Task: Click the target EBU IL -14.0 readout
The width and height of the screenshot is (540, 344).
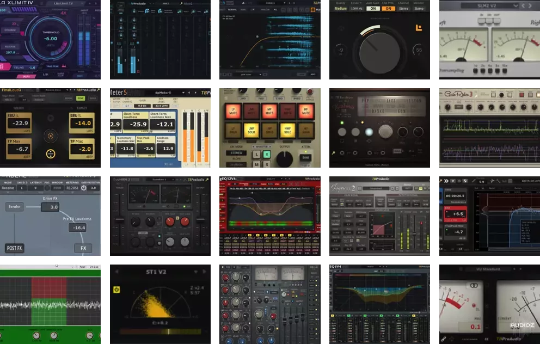Action: [83, 123]
